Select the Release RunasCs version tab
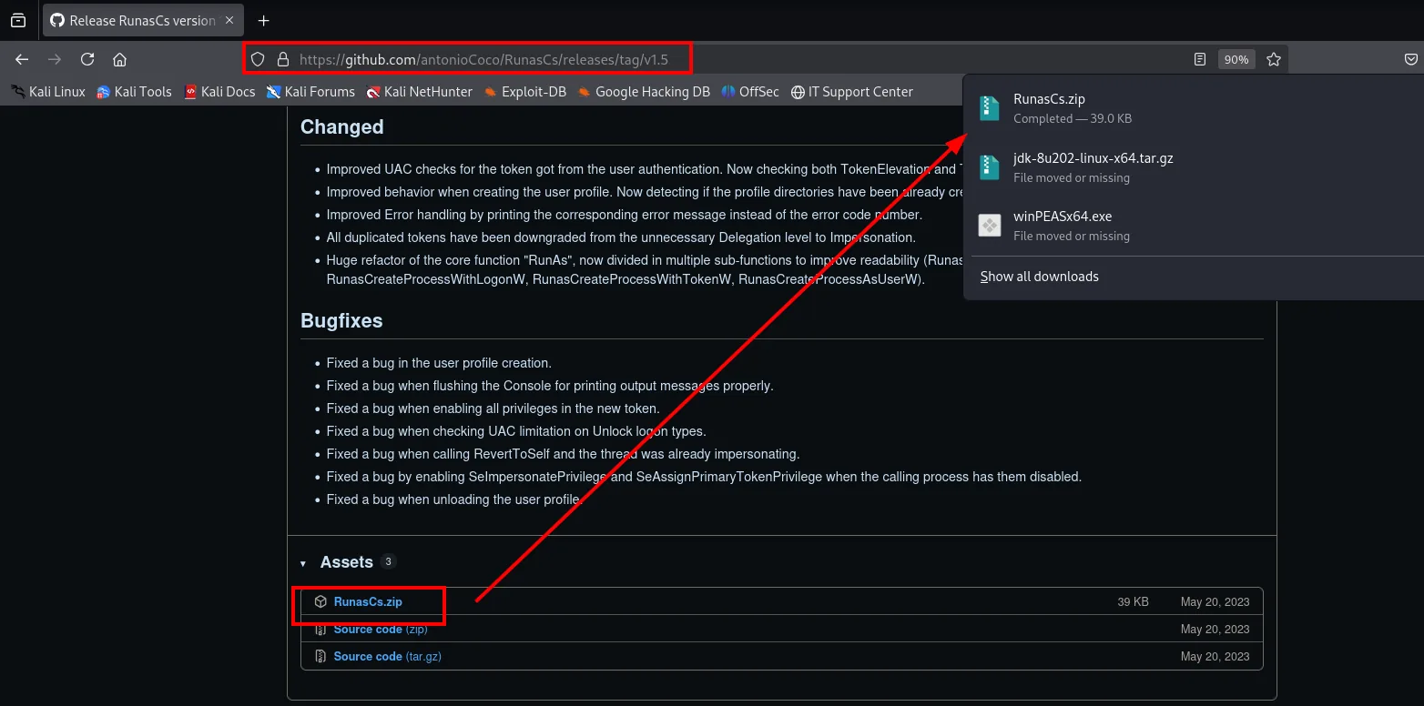The width and height of the screenshot is (1424, 706). (x=142, y=20)
